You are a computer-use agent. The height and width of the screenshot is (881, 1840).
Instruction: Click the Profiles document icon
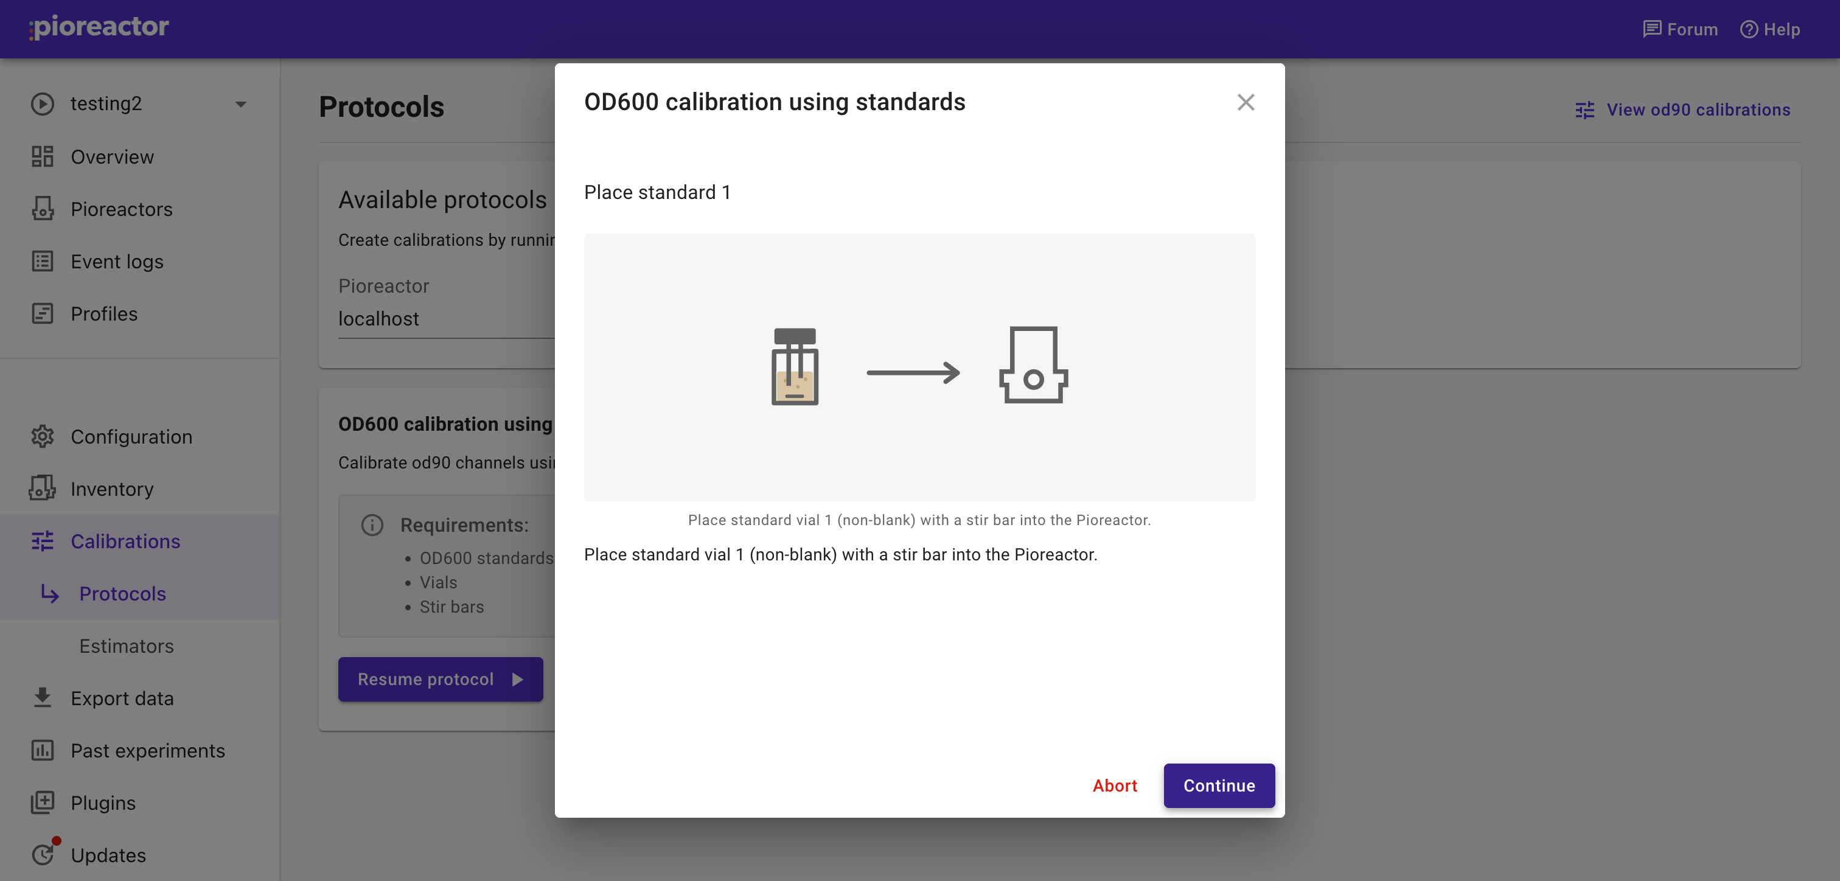click(x=42, y=313)
